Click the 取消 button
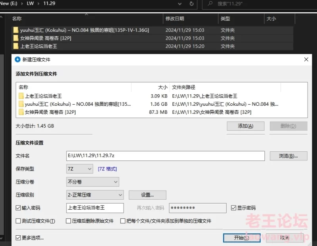The height and width of the screenshot is (246, 317). pyautogui.click(x=285, y=238)
